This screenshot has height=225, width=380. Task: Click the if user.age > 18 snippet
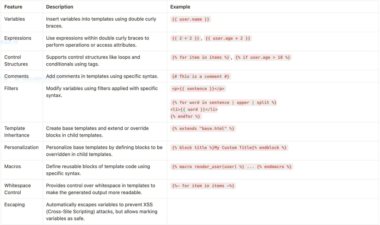263,58
